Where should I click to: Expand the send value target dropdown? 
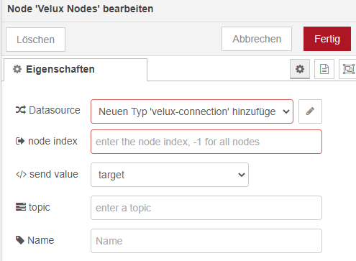tap(170, 175)
